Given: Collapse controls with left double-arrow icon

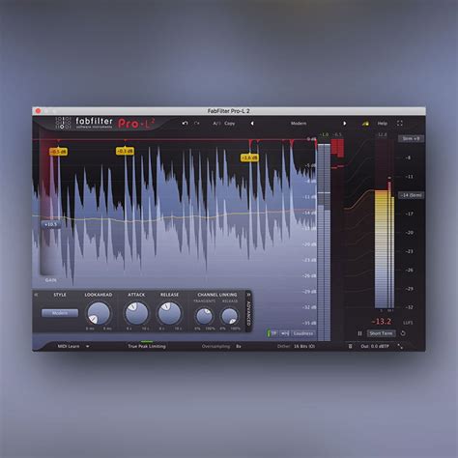Looking at the screenshot, I should (36, 295).
